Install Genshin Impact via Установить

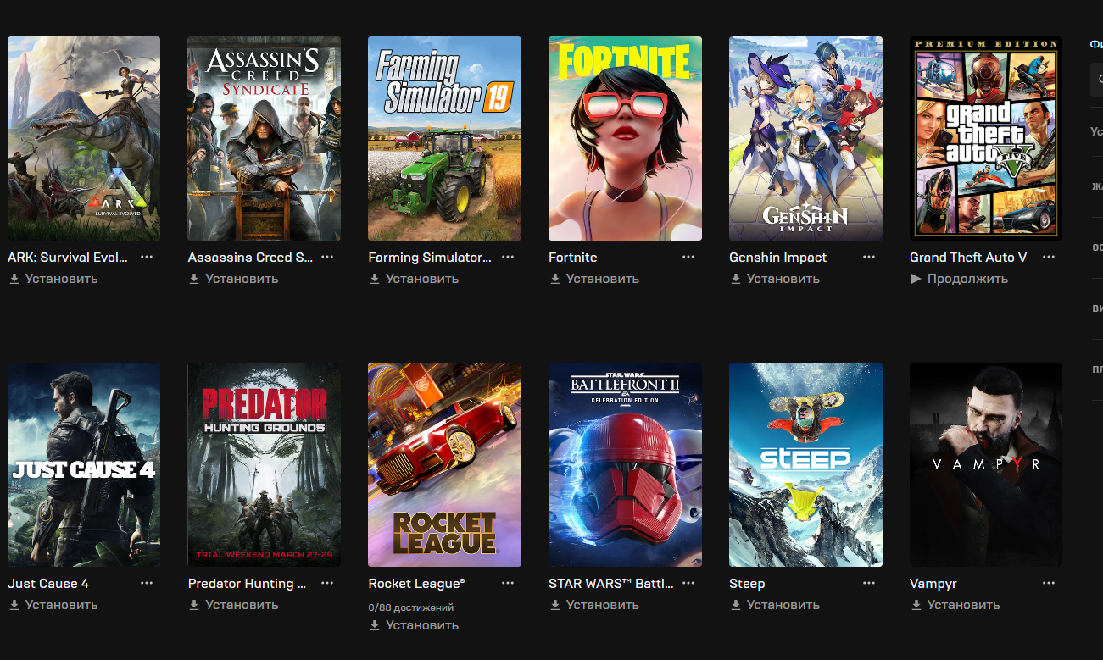click(775, 279)
